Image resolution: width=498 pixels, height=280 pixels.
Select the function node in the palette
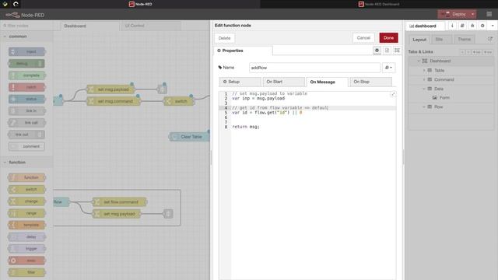(x=27, y=177)
